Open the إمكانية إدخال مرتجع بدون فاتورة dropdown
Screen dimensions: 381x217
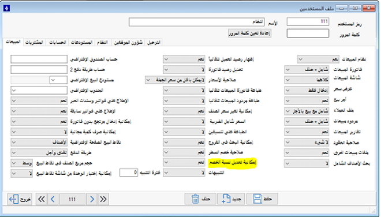[39, 121]
